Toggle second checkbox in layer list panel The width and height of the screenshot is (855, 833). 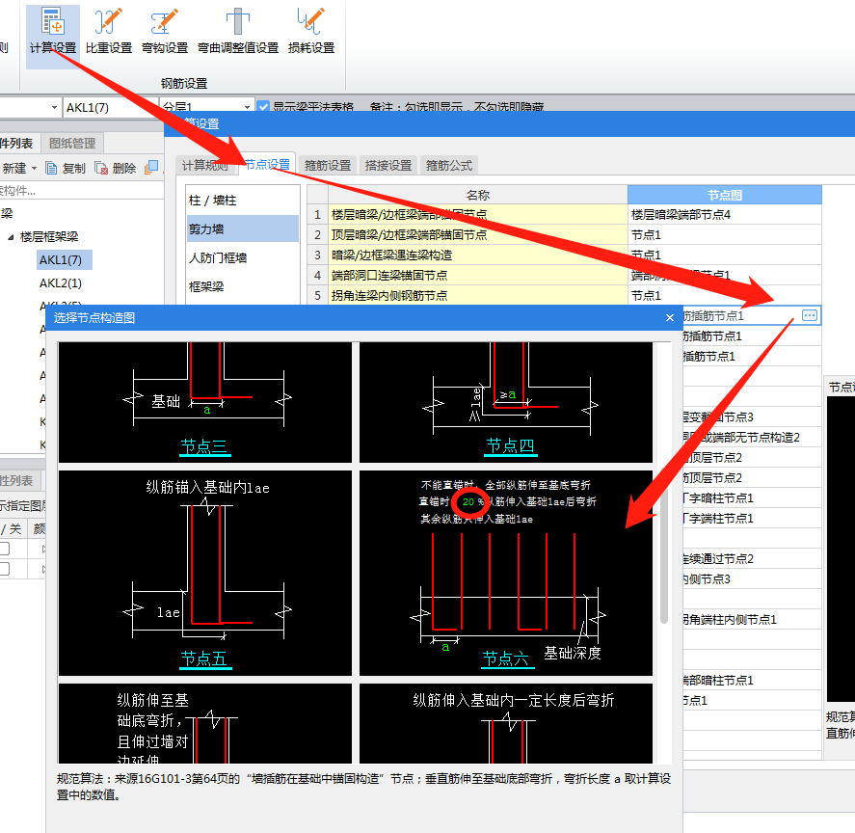5,569
